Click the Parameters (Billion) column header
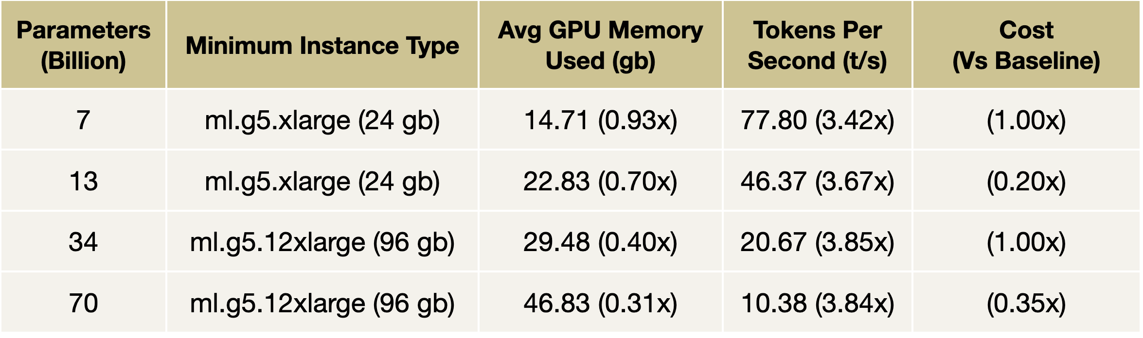 coord(83,45)
